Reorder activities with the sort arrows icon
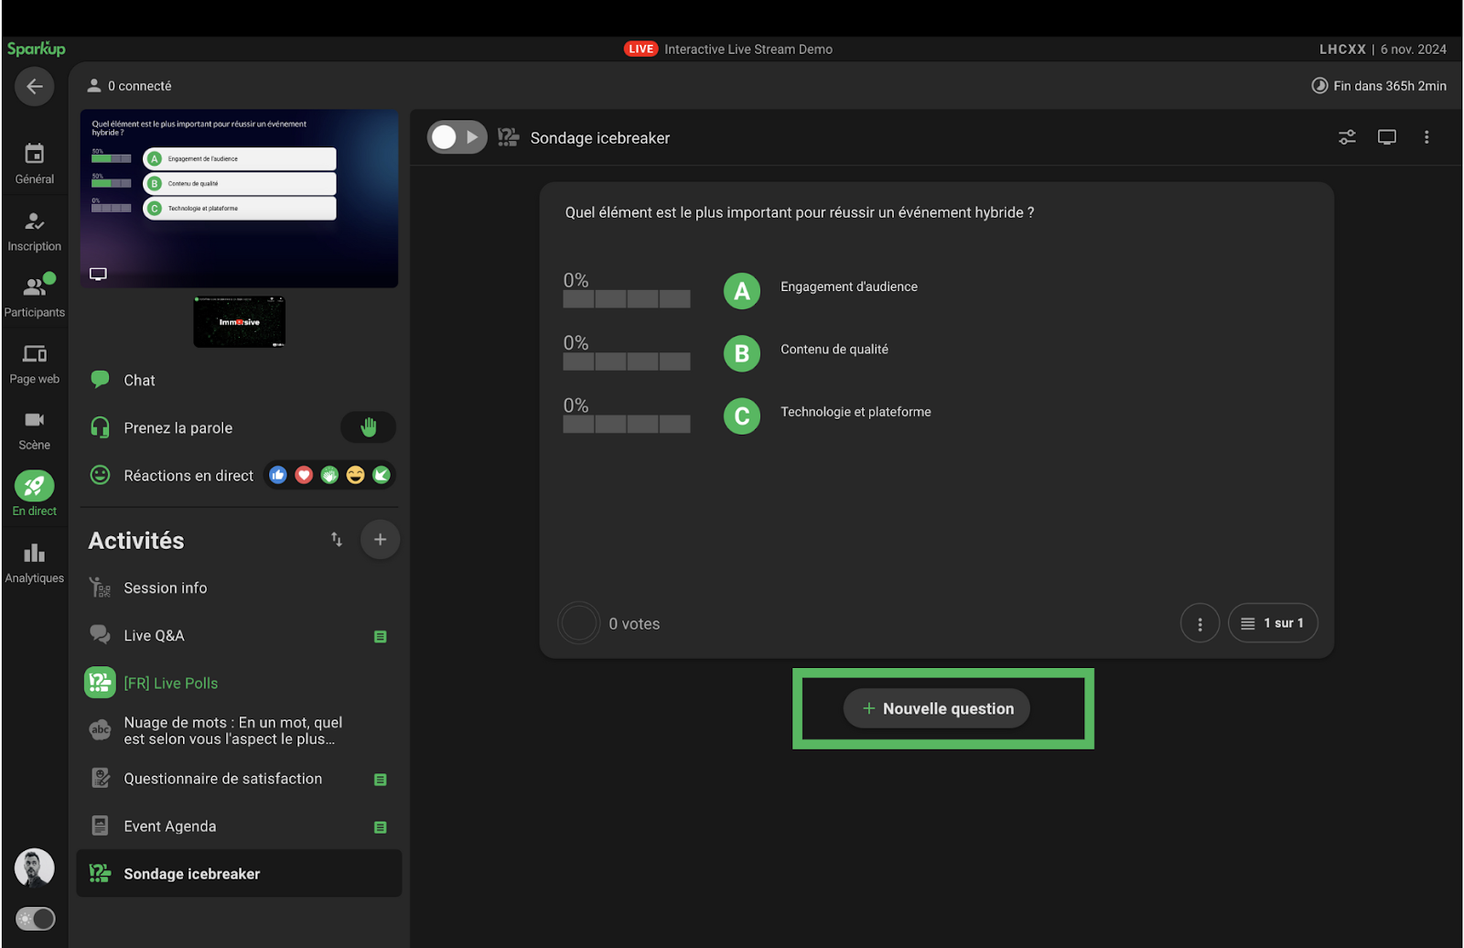Image resolution: width=1464 pixels, height=948 pixels. (x=337, y=540)
